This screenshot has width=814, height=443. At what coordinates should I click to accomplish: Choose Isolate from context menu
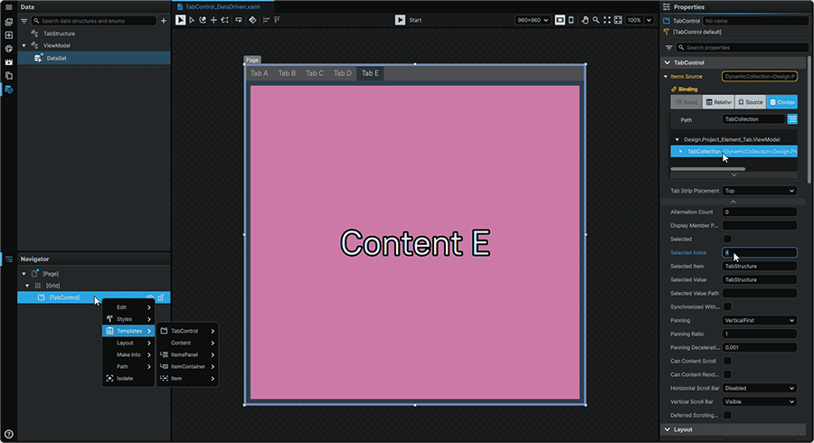pos(128,378)
